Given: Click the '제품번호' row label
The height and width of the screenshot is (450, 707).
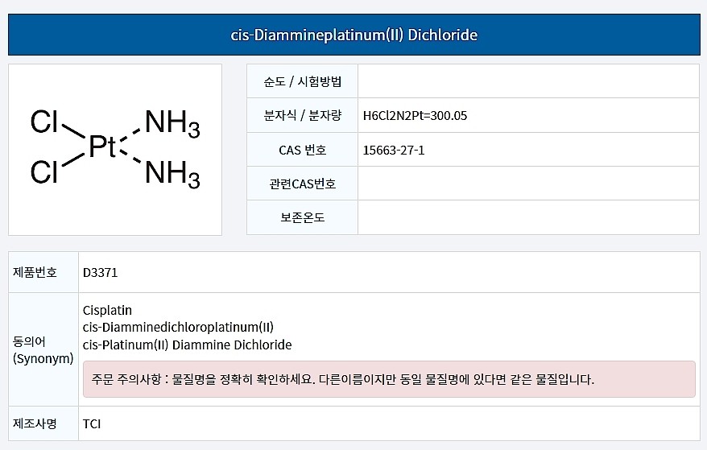Looking at the screenshot, I should tap(43, 272).
